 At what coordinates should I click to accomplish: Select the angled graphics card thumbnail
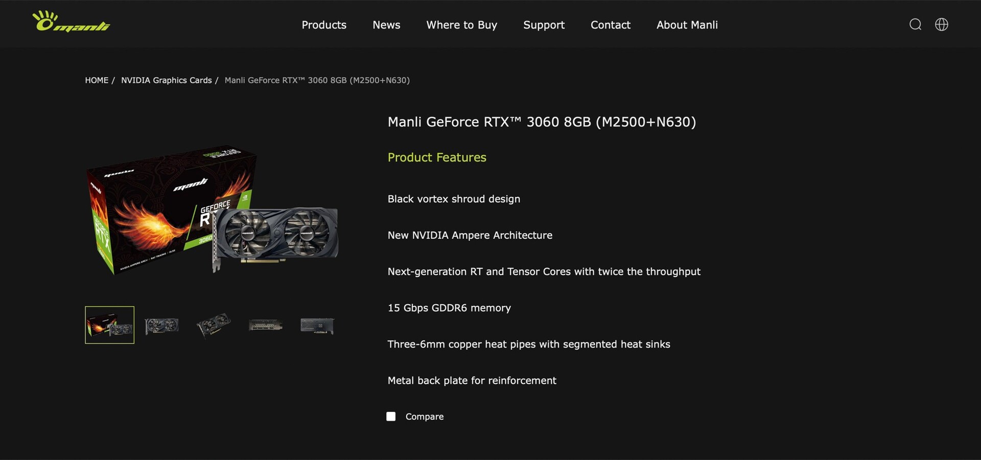(x=214, y=325)
